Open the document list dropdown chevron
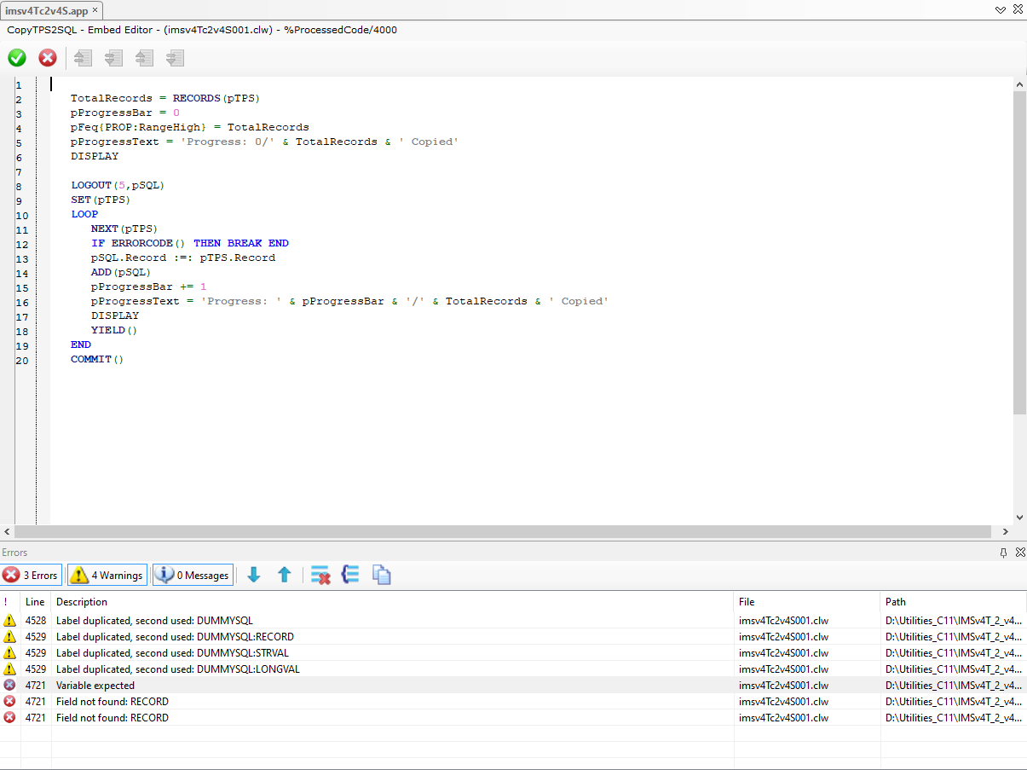 coord(1001,9)
